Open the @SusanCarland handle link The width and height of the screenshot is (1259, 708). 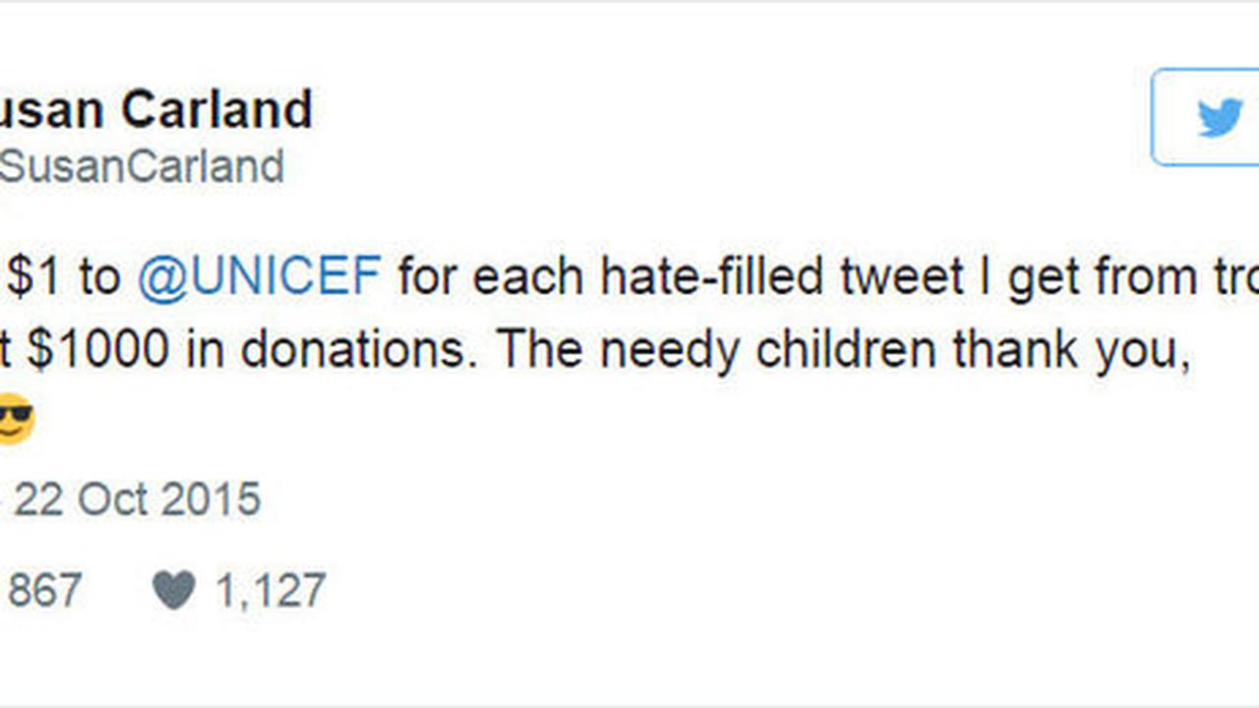click(x=142, y=166)
